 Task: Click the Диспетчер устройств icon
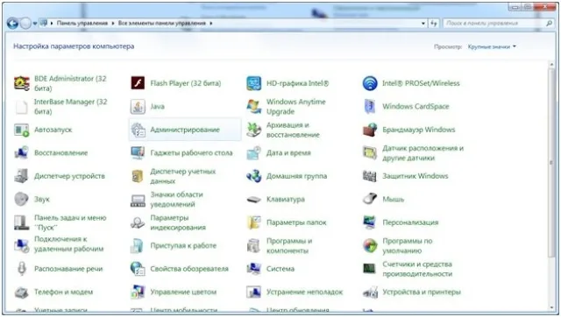click(x=21, y=176)
